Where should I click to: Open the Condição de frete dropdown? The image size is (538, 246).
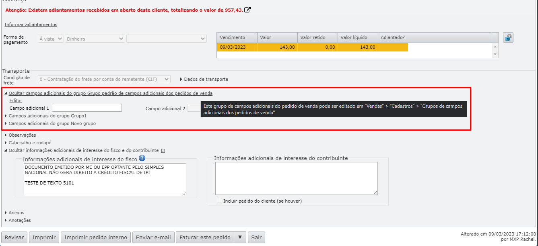click(104, 79)
